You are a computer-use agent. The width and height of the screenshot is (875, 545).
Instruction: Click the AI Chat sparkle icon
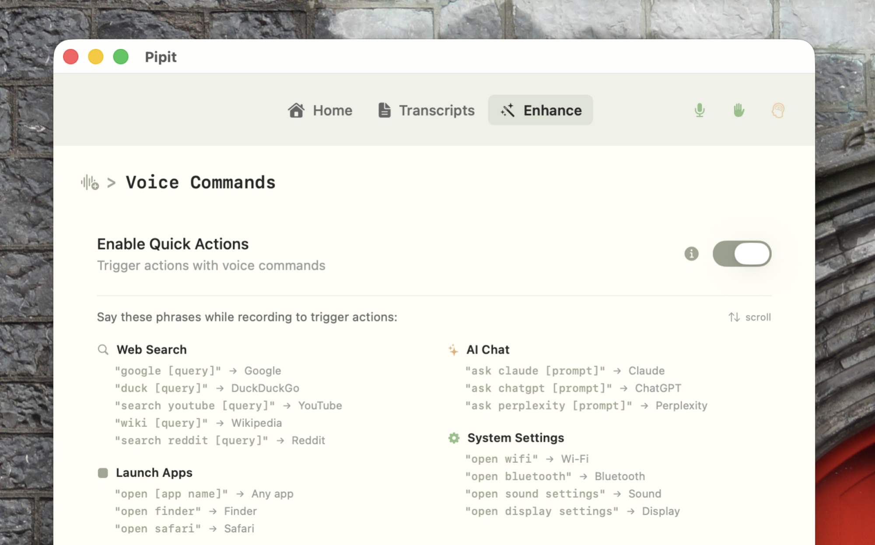[453, 350]
